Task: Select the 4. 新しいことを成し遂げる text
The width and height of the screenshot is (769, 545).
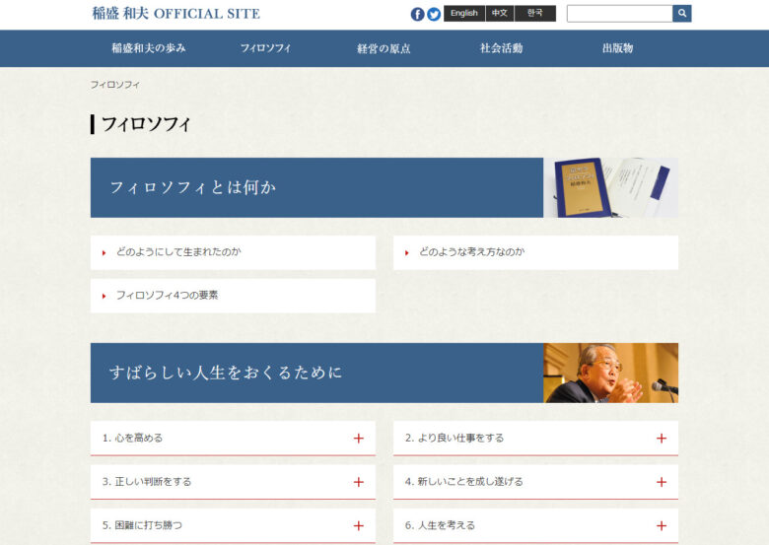Action: [x=464, y=481]
